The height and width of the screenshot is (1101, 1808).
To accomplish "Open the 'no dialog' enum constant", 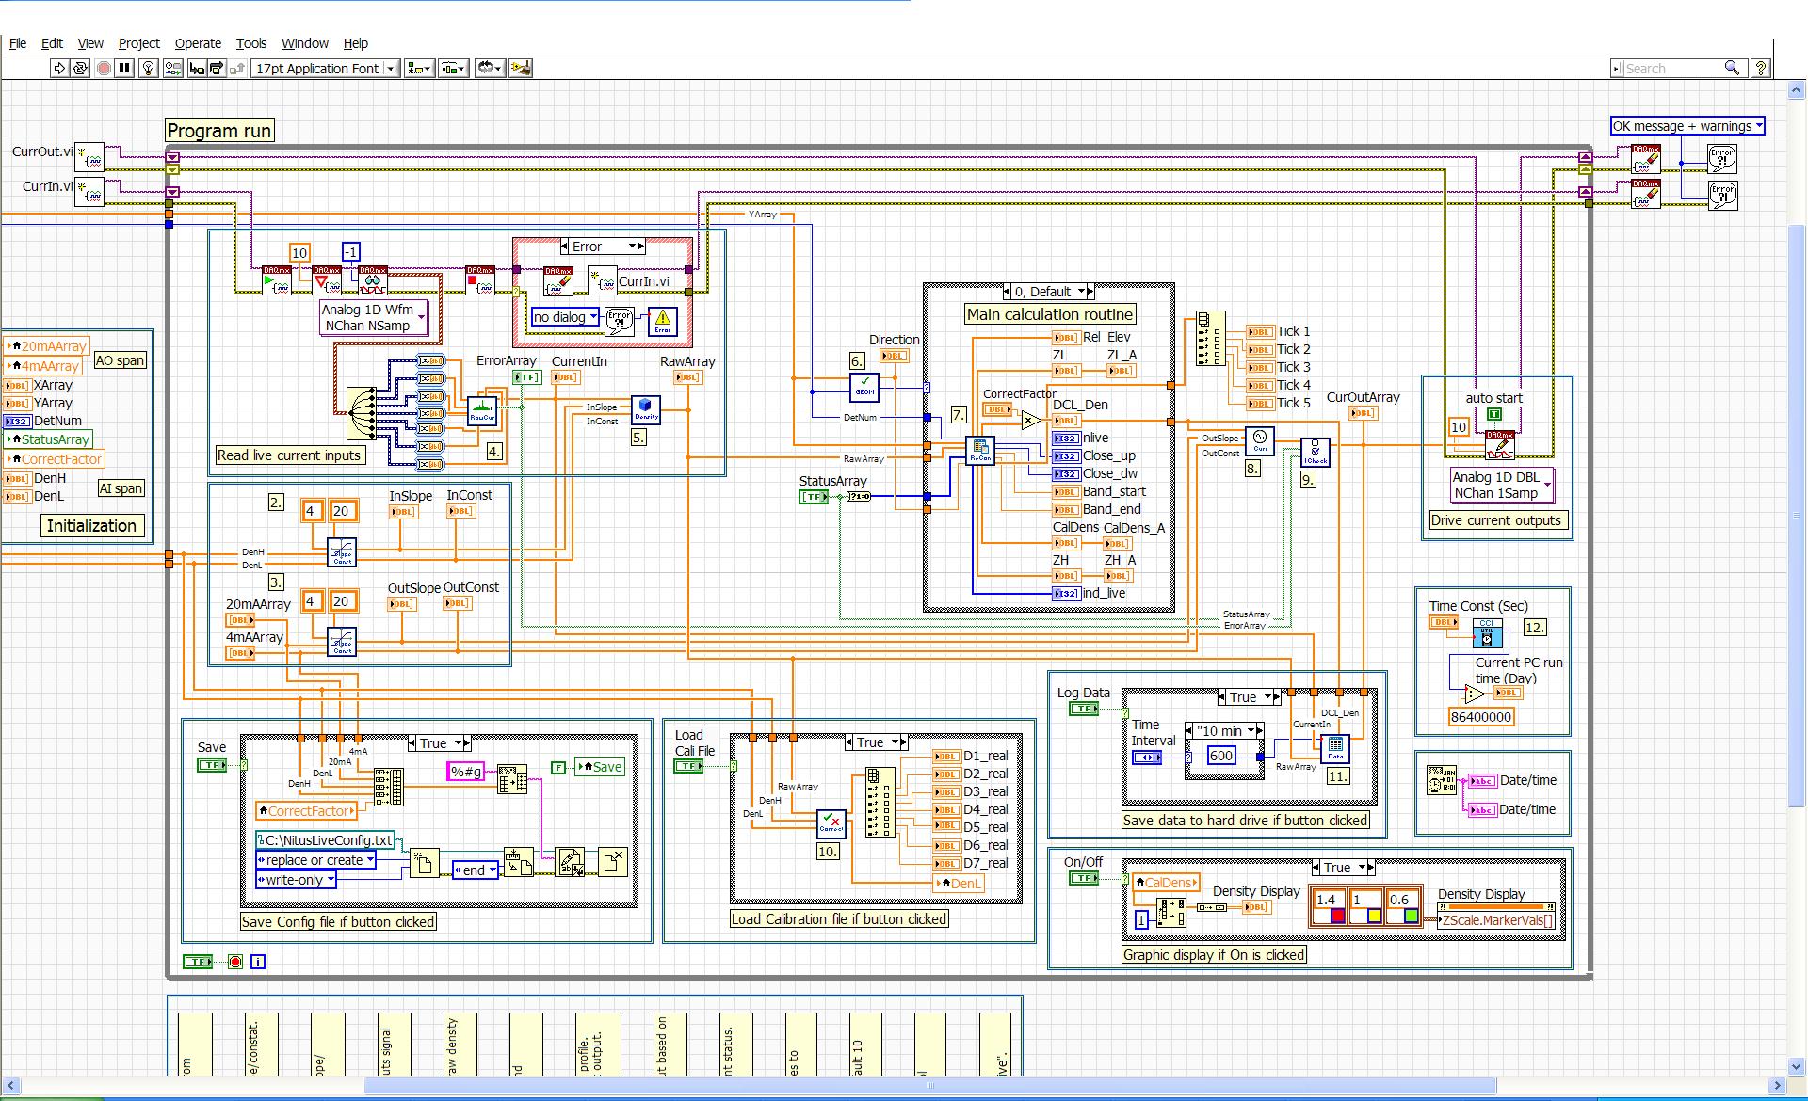I will (x=566, y=317).
